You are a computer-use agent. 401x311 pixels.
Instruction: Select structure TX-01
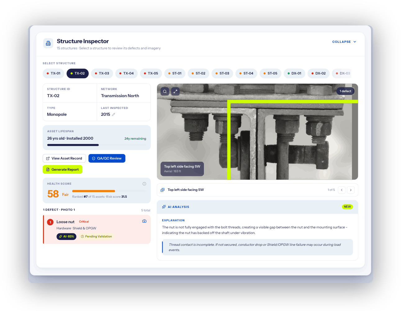pyautogui.click(x=54, y=74)
